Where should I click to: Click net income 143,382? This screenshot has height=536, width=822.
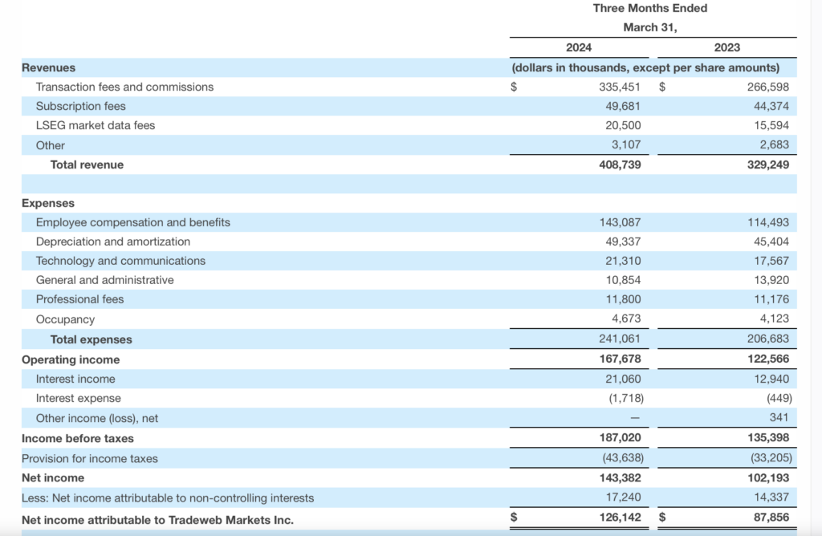coord(620,478)
